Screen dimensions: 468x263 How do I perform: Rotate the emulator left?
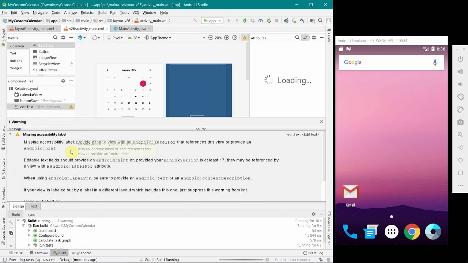[460, 97]
